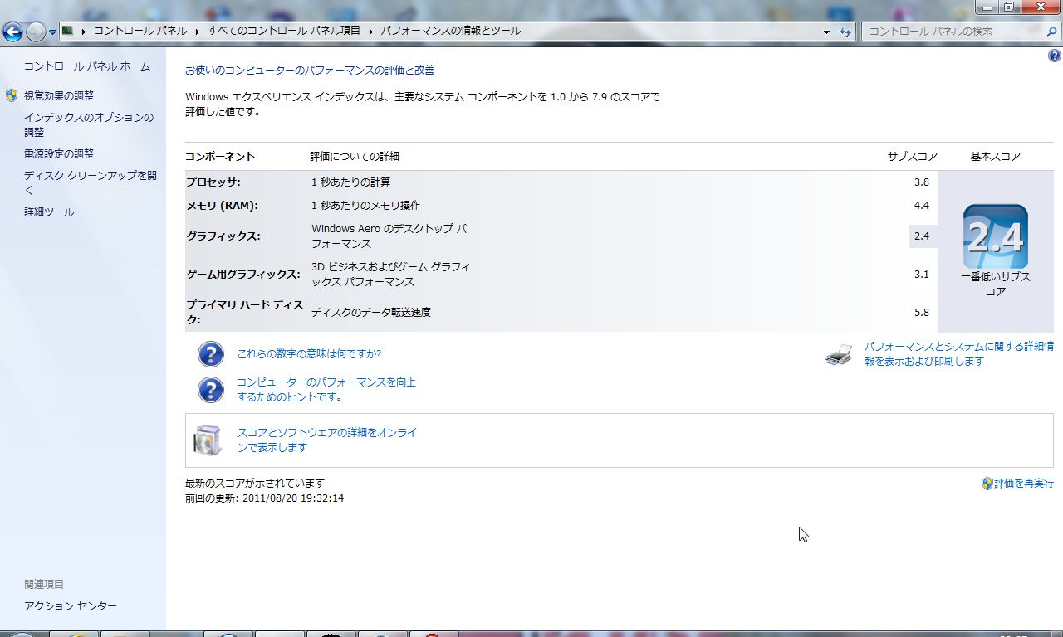Open インデックスのオプションの調整 link

(x=89, y=124)
